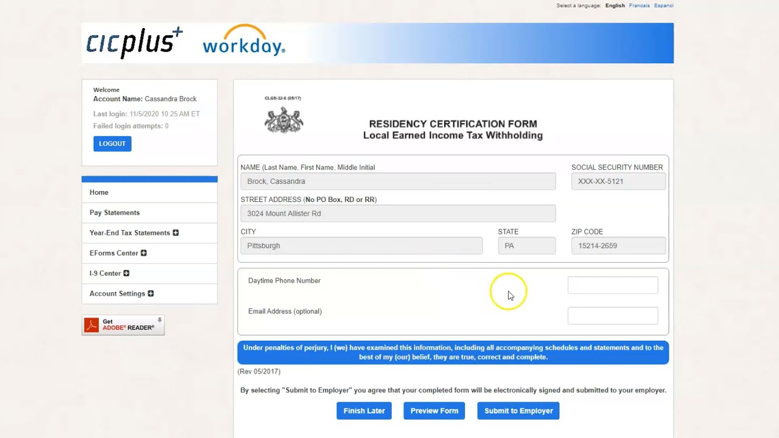The height and width of the screenshot is (438, 779).
Task: Click the Finish Later button
Action: 364,411
